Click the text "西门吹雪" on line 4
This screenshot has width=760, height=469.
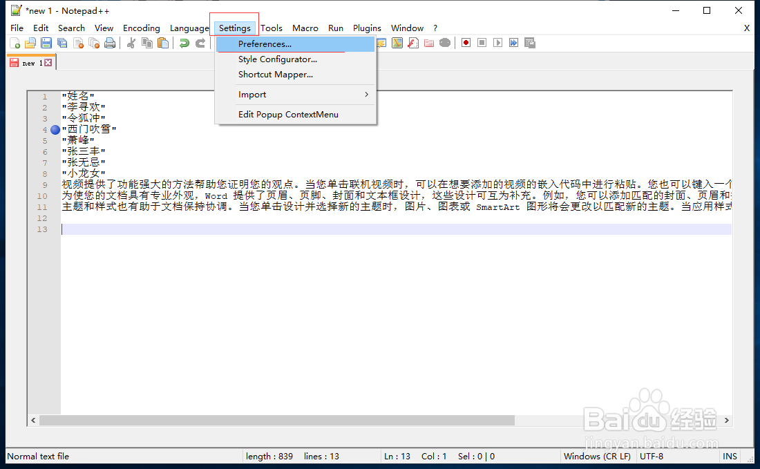point(89,129)
